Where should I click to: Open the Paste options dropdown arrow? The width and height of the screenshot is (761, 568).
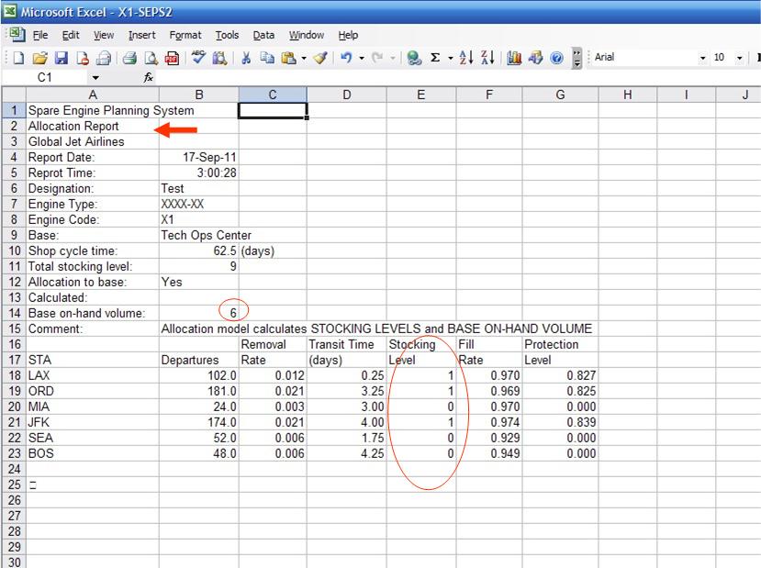coord(303,58)
